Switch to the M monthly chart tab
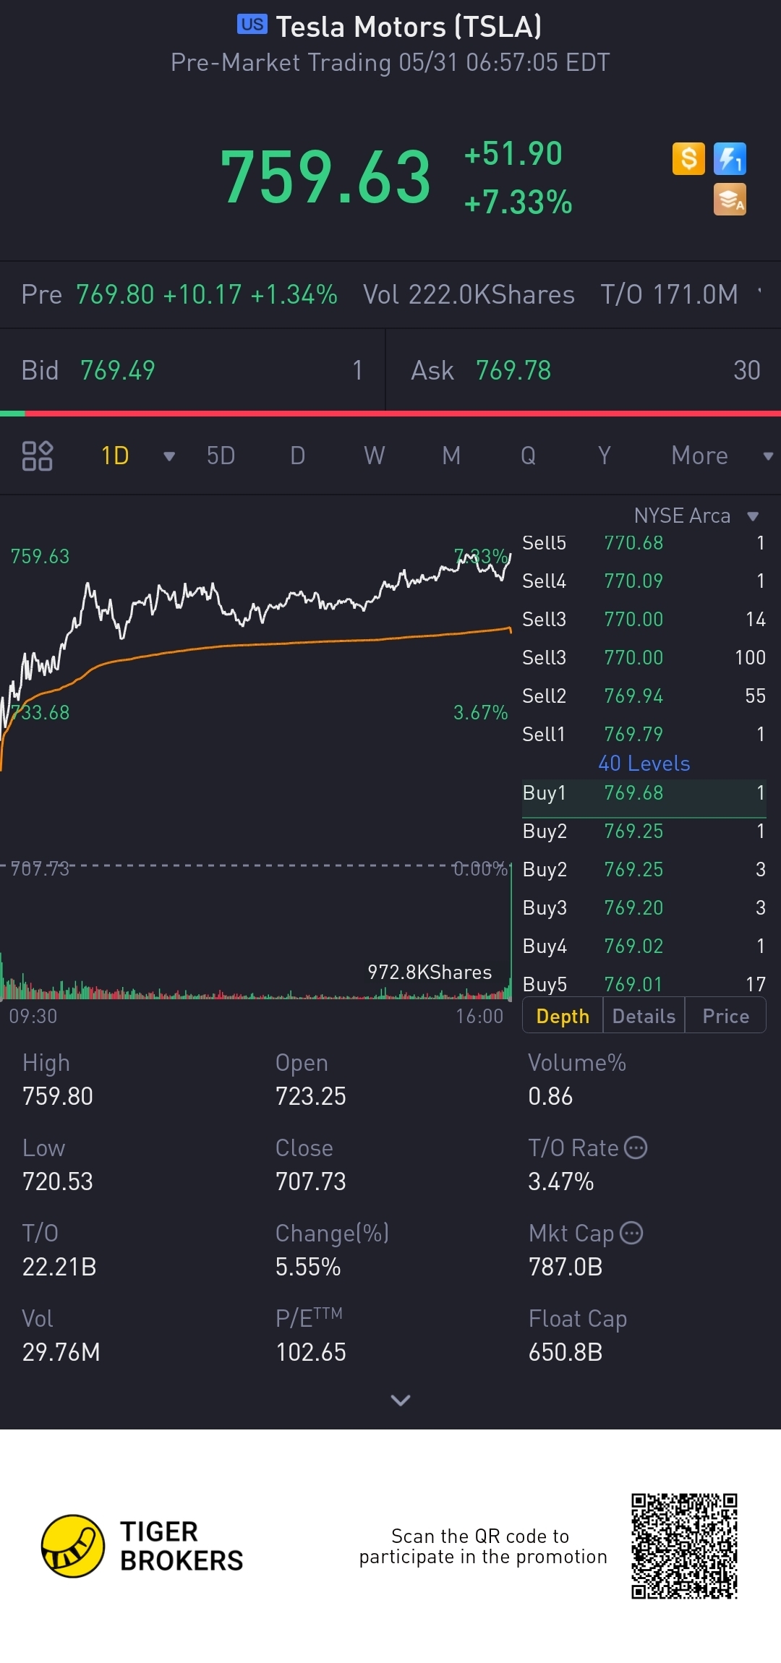Image resolution: width=781 pixels, height=1663 pixels. click(451, 456)
